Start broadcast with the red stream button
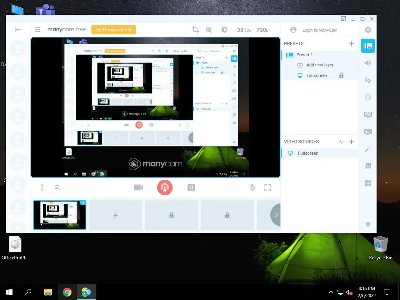Viewport: 400px width, 300px height. click(165, 187)
